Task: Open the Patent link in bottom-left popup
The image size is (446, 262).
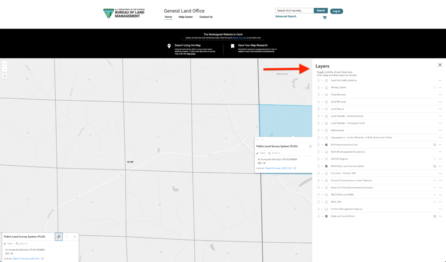Action: click(x=16, y=259)
